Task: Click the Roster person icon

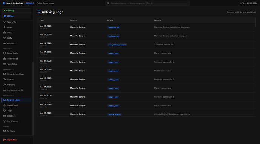Action: point(5,79)
